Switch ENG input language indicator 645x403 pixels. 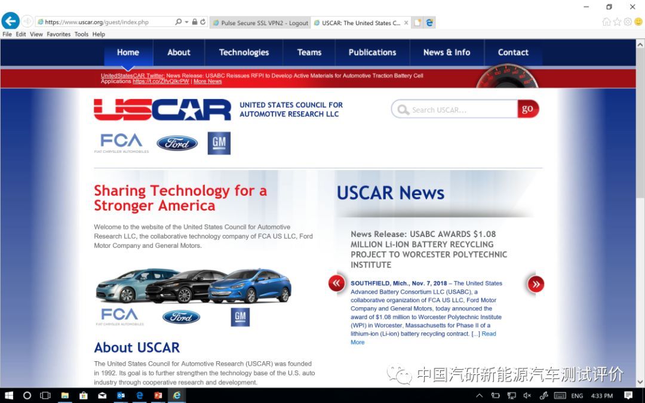click(577, 396)
